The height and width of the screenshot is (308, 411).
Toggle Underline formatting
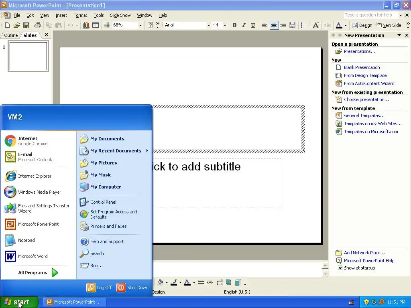click(253, 25)
